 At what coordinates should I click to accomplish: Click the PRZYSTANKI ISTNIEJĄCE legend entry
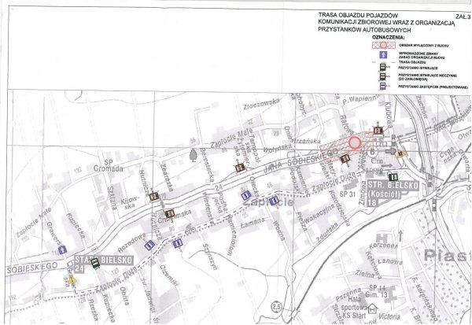pyautogui.click(x=418, y=68)
